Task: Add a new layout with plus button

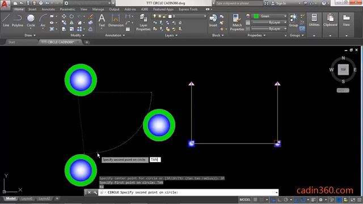Action: 57,198
